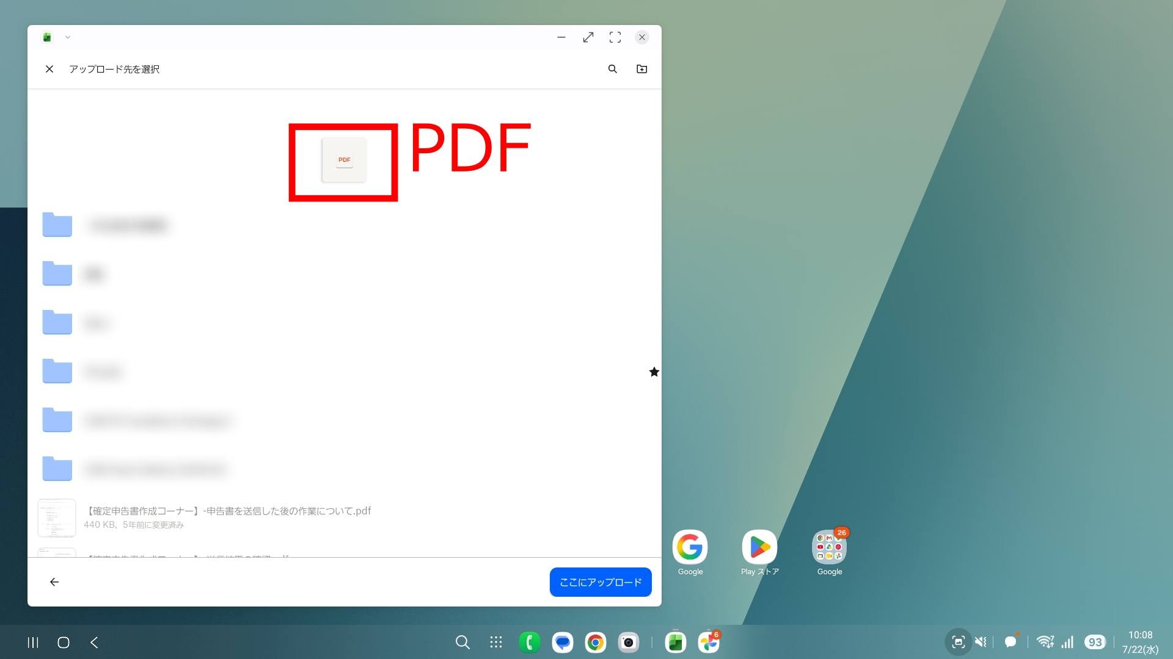1173x659 pixels.
Task: Create a new folder with folder-plus icon
Action: coord(641,69)
